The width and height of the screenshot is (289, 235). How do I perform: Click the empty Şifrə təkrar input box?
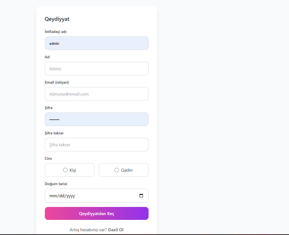96,145
